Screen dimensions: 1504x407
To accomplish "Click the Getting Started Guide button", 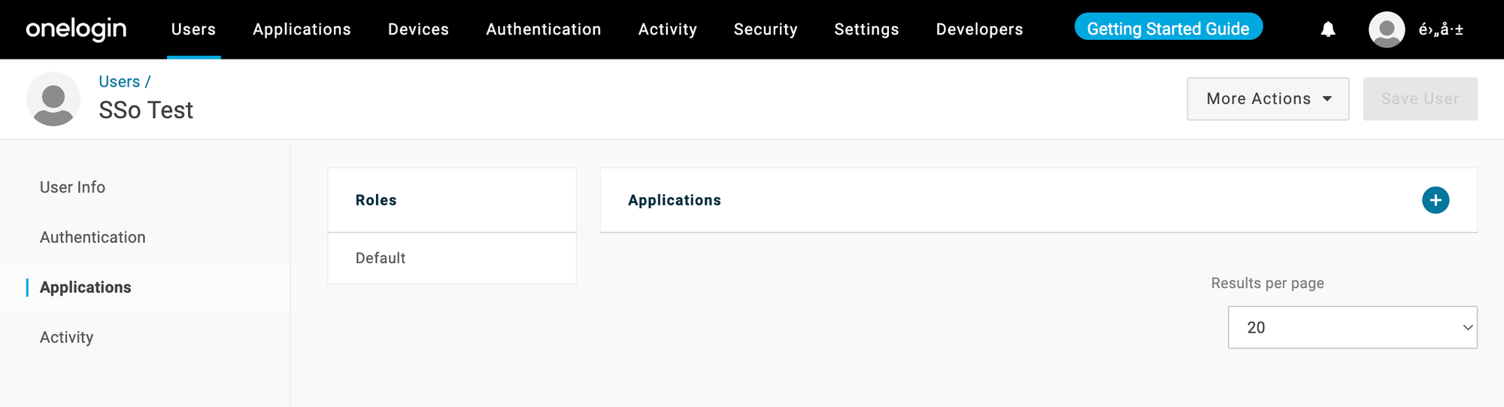I will click(x=1168, y=27).
